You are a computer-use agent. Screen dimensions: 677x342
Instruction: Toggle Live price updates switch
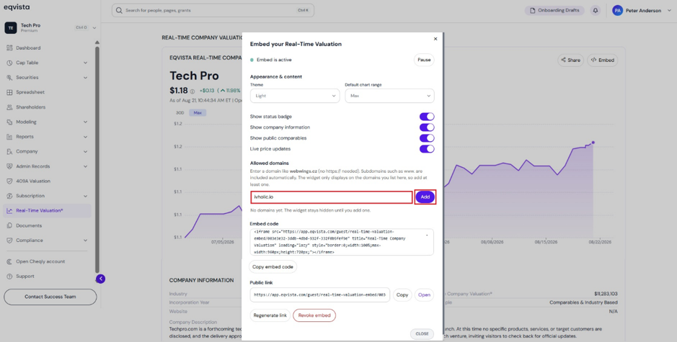427,149
